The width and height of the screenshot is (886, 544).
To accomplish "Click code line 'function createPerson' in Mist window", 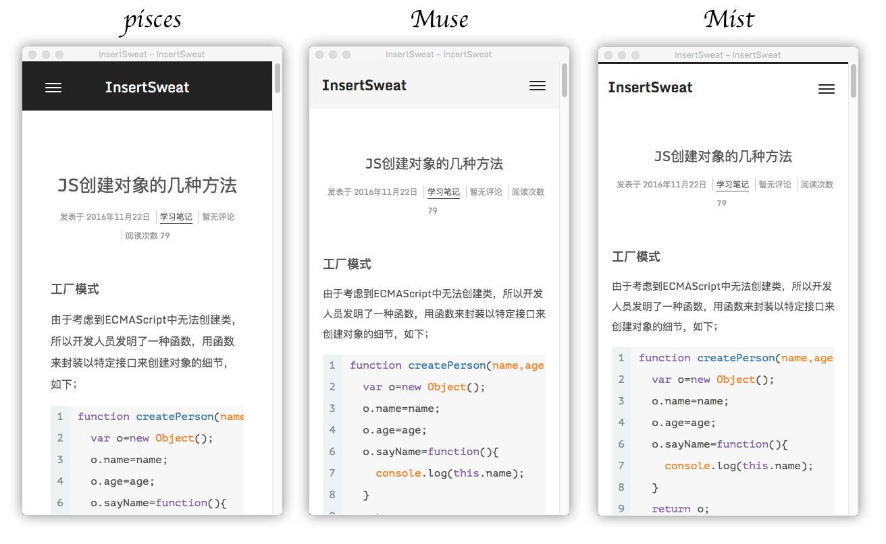I will 736,358.
